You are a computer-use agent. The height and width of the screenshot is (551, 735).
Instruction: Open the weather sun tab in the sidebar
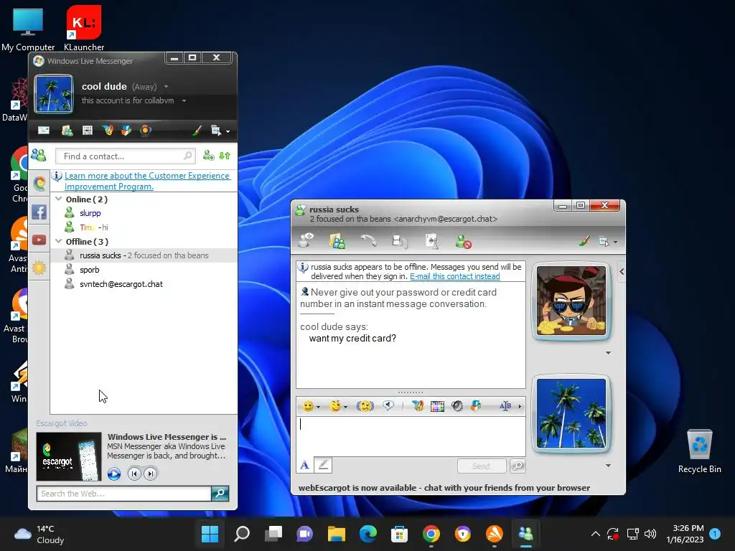coord(39,268)
